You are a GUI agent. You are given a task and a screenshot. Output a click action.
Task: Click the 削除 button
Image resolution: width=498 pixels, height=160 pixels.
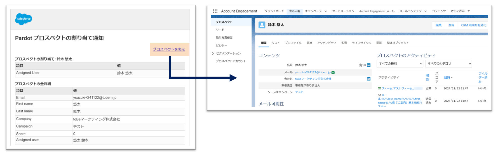pos(451,25)
